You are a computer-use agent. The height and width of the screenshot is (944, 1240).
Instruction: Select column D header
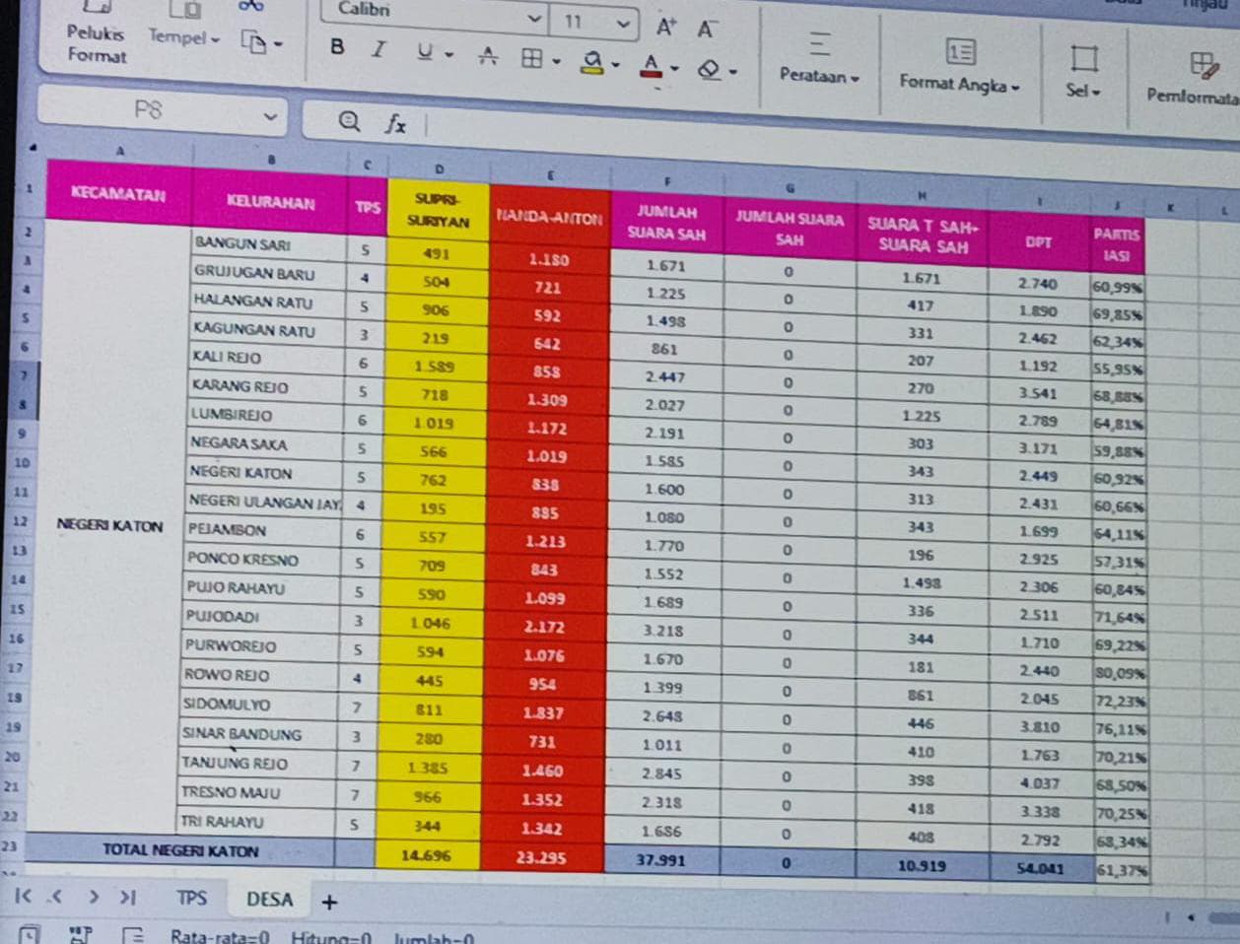(439, 169)
